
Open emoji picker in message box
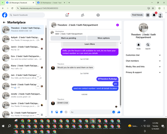pyautogui.click(x=114, y=112)
